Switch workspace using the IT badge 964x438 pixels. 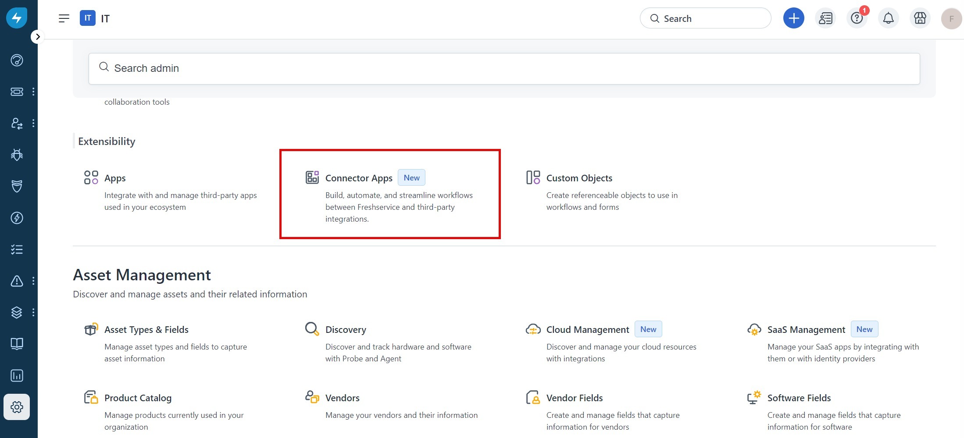tap(88, 18)
